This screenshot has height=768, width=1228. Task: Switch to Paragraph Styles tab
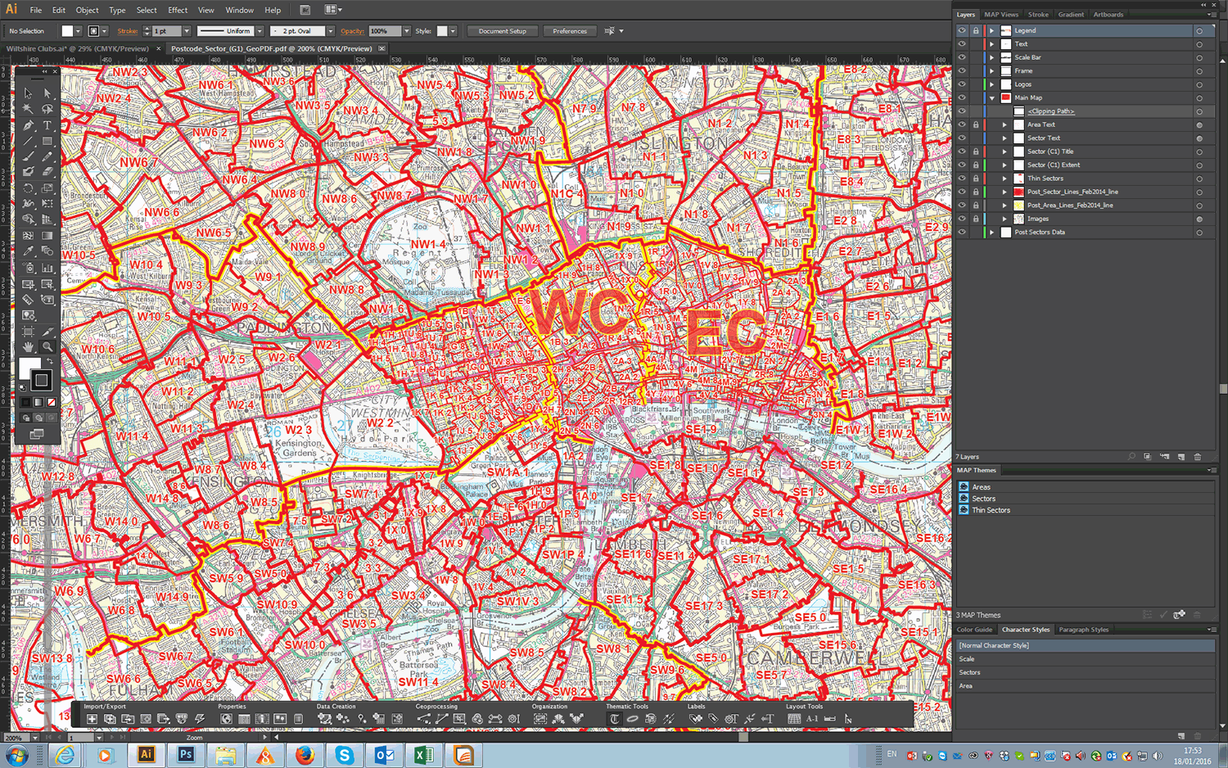1083,630
